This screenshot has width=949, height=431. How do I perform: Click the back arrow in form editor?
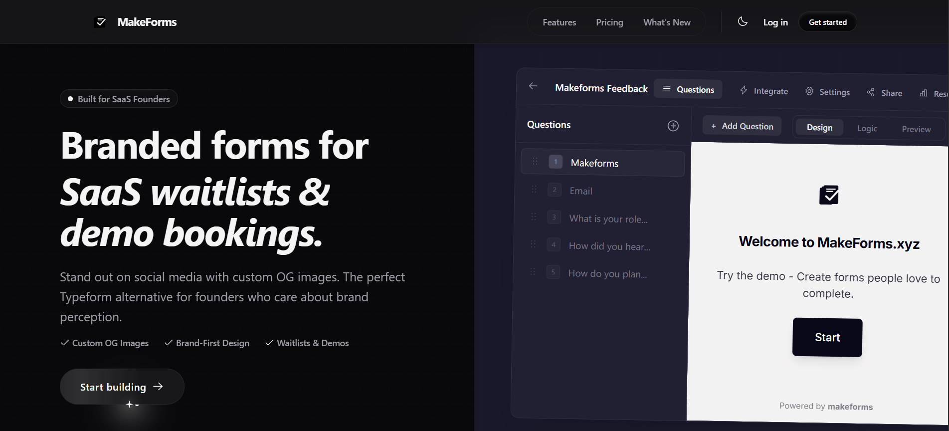[533, 86]
